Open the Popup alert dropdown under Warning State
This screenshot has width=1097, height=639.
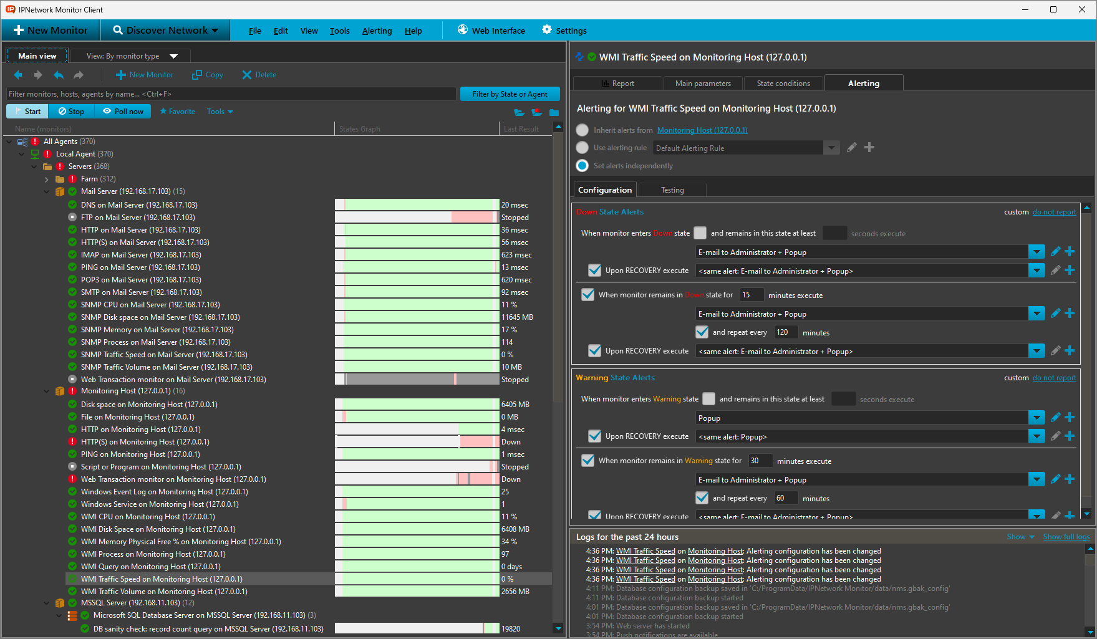(1036, 418)
